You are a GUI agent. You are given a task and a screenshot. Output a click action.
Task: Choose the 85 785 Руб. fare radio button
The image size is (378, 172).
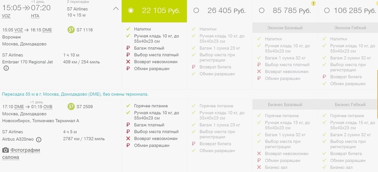[261, 11]
